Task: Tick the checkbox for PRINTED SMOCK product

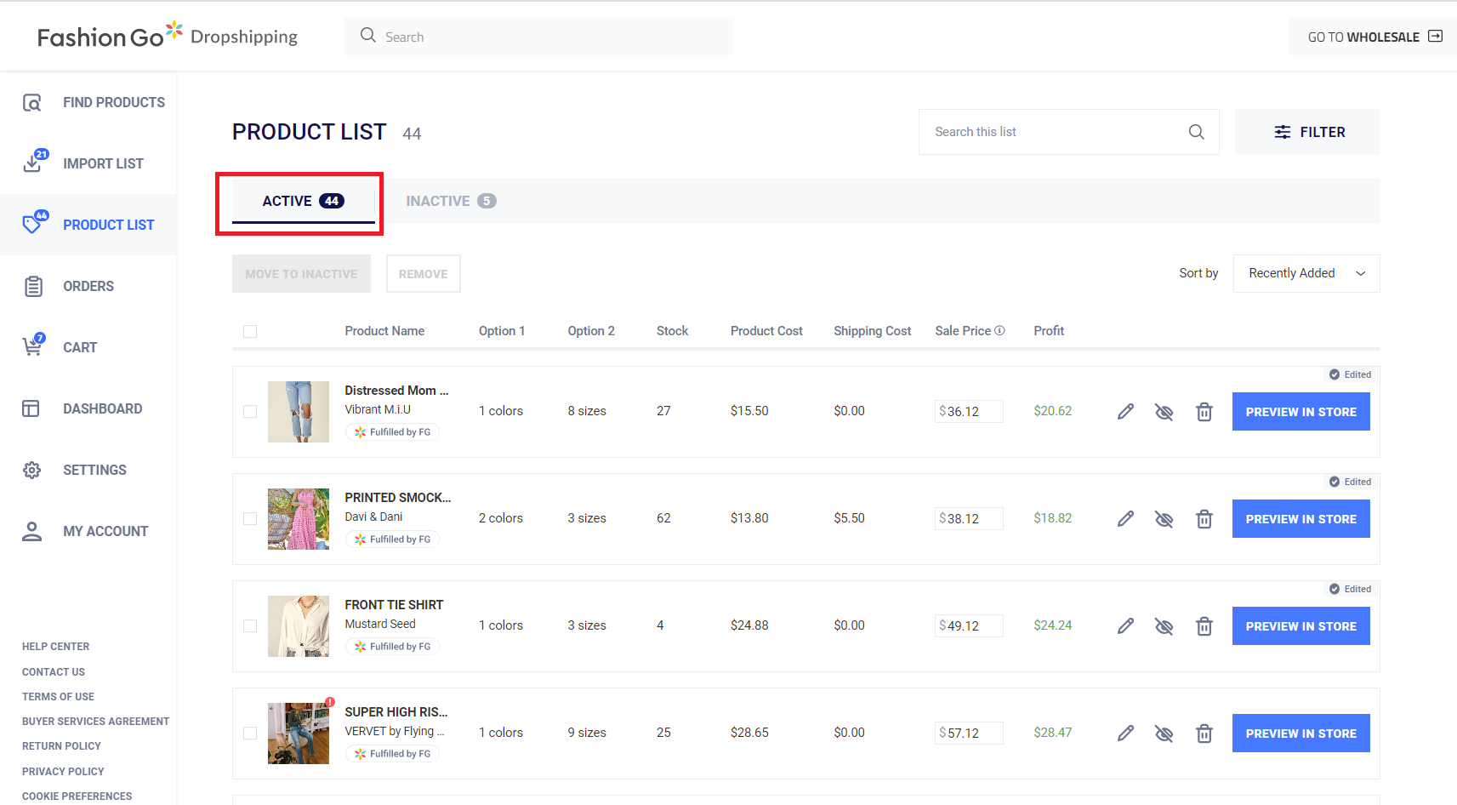Action: (x=250, y=519)
